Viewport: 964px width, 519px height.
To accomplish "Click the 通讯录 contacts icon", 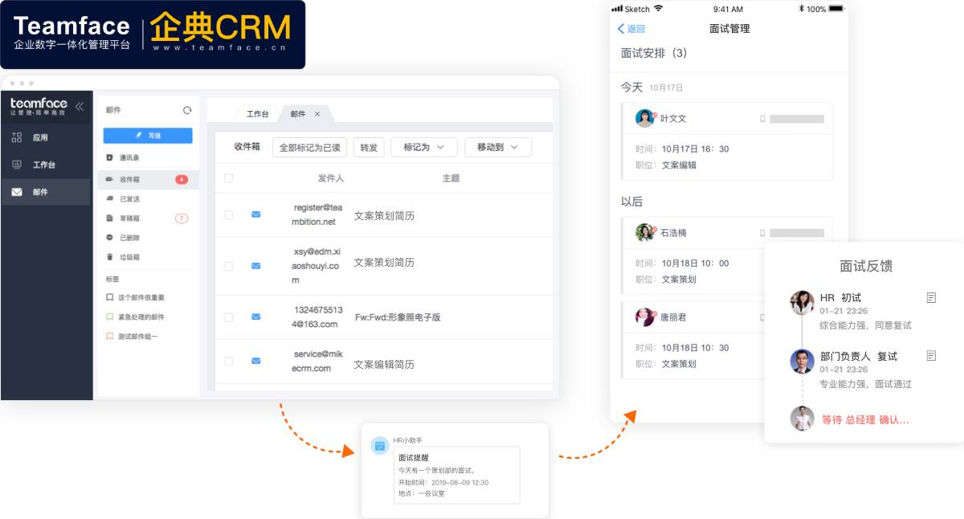I will pos(110,157).
